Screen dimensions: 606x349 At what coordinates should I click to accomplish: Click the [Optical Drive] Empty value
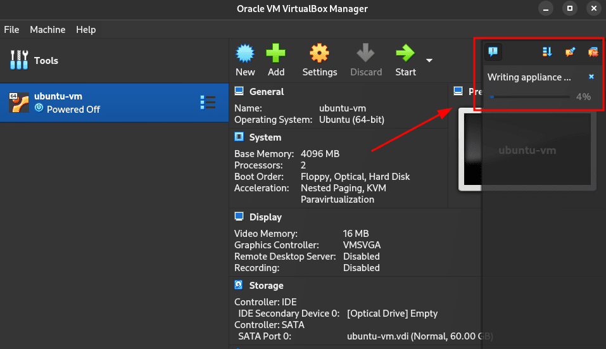392,314
